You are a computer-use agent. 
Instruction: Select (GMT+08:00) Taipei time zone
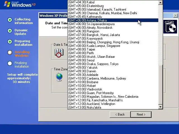tap(113, 49)
